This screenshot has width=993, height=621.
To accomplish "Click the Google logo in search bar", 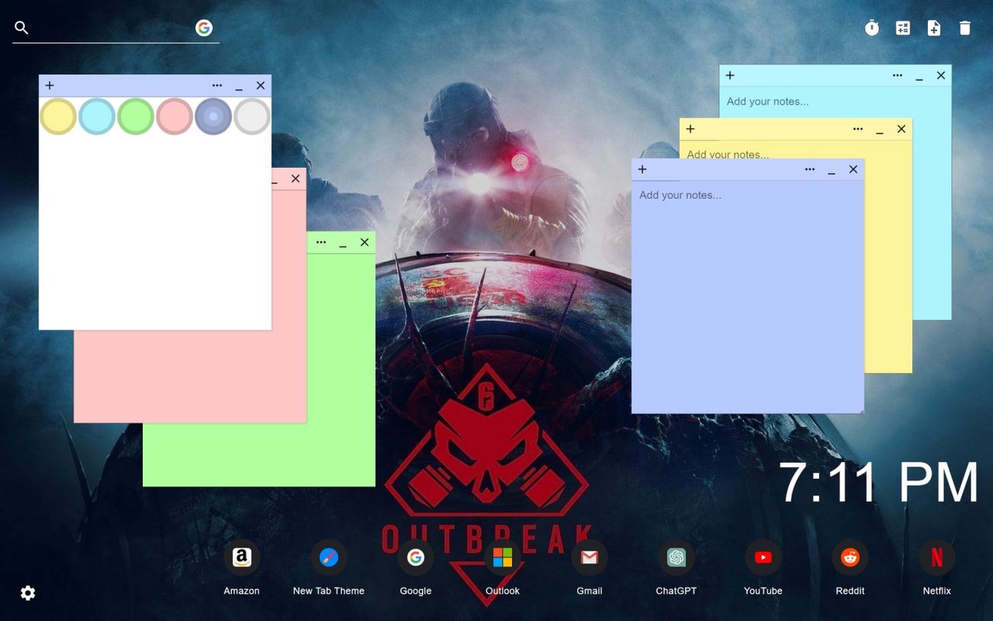I will pos(204,28).
